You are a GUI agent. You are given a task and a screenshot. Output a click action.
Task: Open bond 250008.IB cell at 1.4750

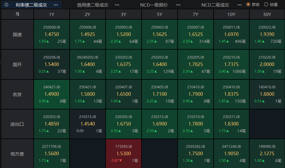[52, 34]
